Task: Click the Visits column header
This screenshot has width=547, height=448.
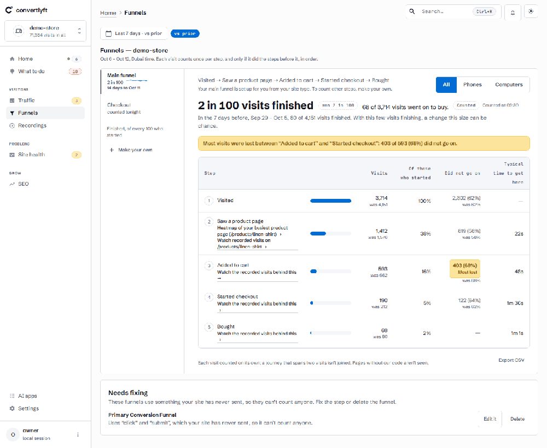Action: (379, 173)
